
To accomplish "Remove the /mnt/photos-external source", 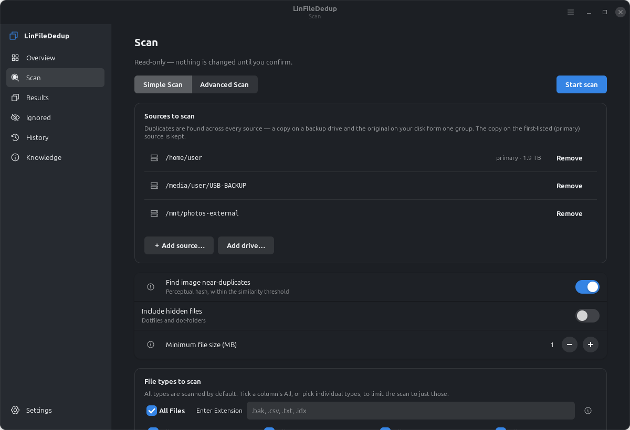I will click(x=569, y=213).
